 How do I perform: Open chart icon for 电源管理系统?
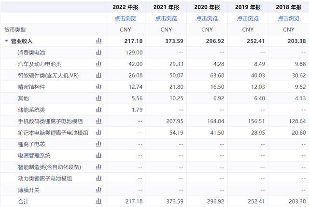pyautogui.click(x=98, y=155)
